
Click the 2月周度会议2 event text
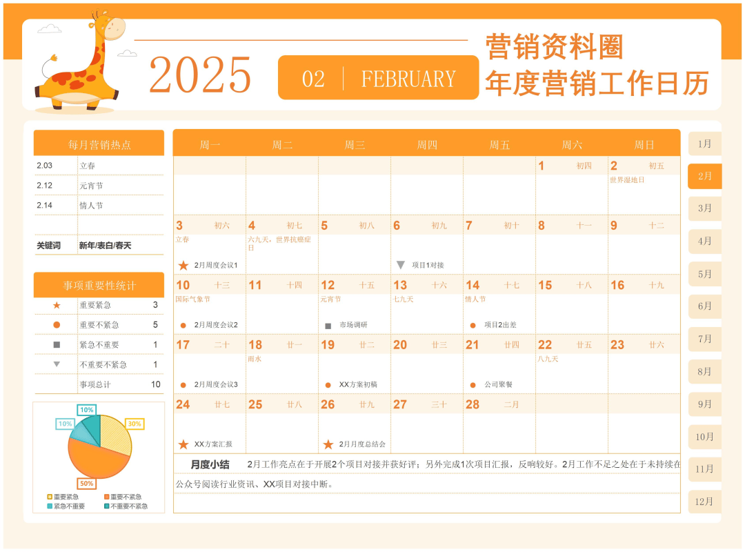click(216, 325)
